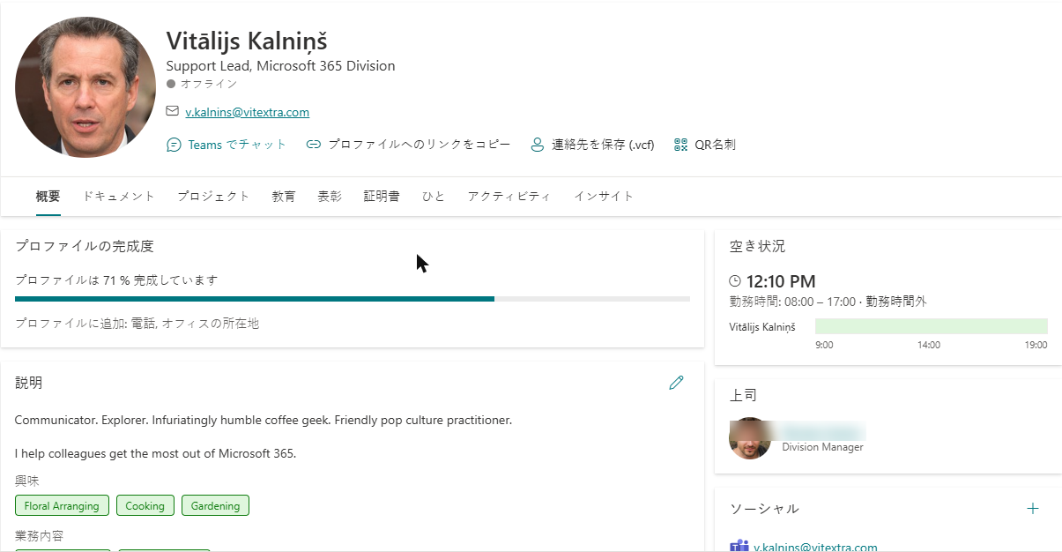The width and height of the screenshot is (1062, 552).
Task: Open the 証明書 tab
Action: click(382, 197)
